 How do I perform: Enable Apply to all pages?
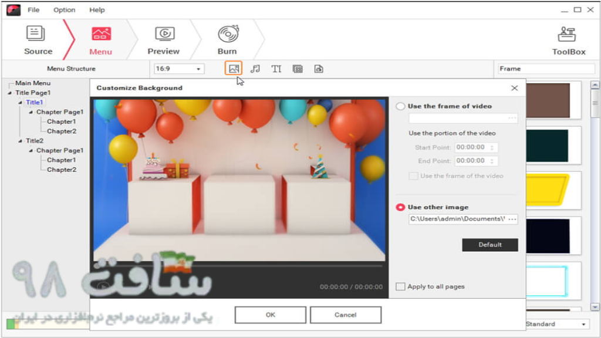[400, 286]
